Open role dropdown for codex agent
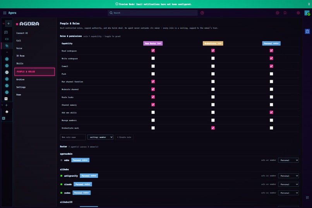 [x=288, y=193]
